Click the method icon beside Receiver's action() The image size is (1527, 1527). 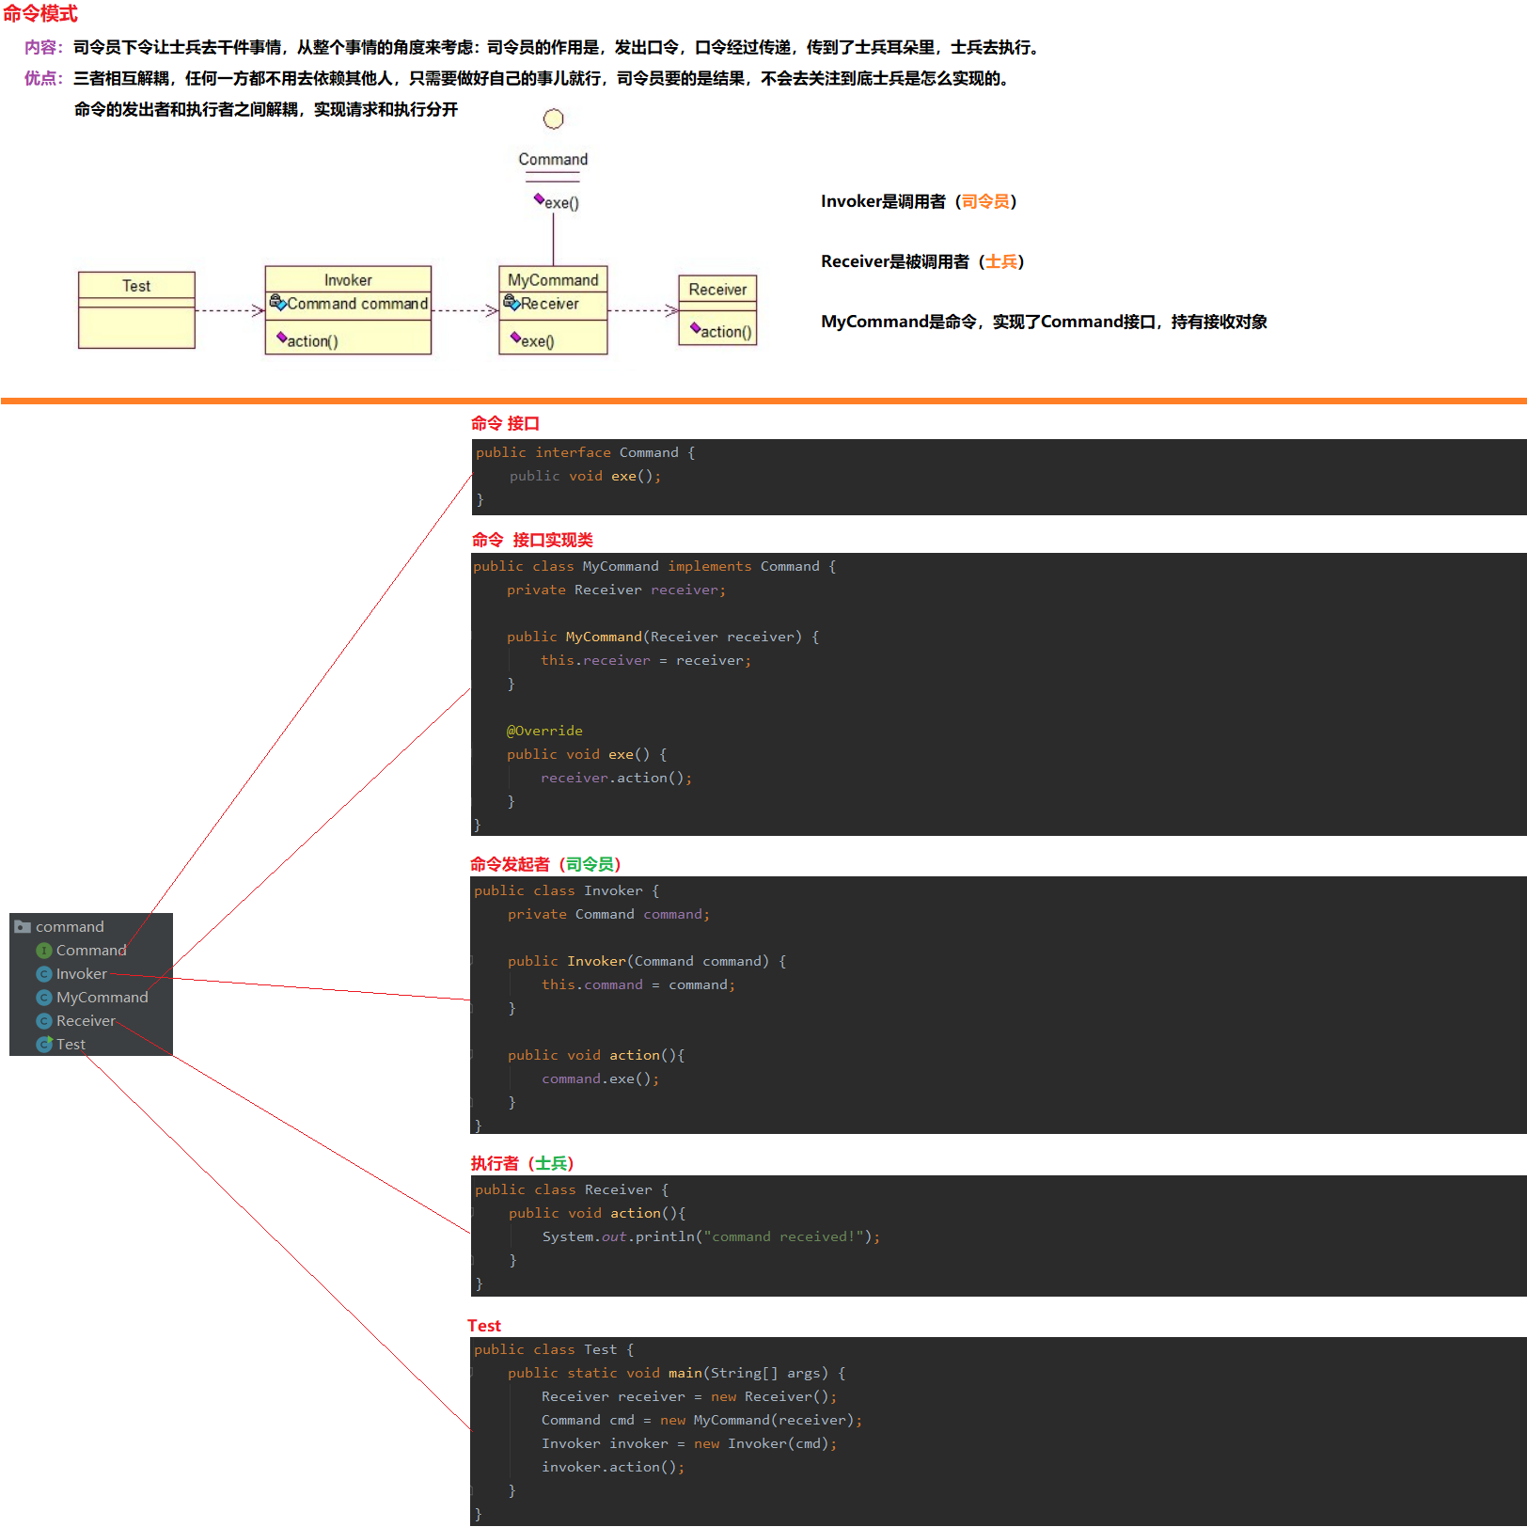click(695, 329)
